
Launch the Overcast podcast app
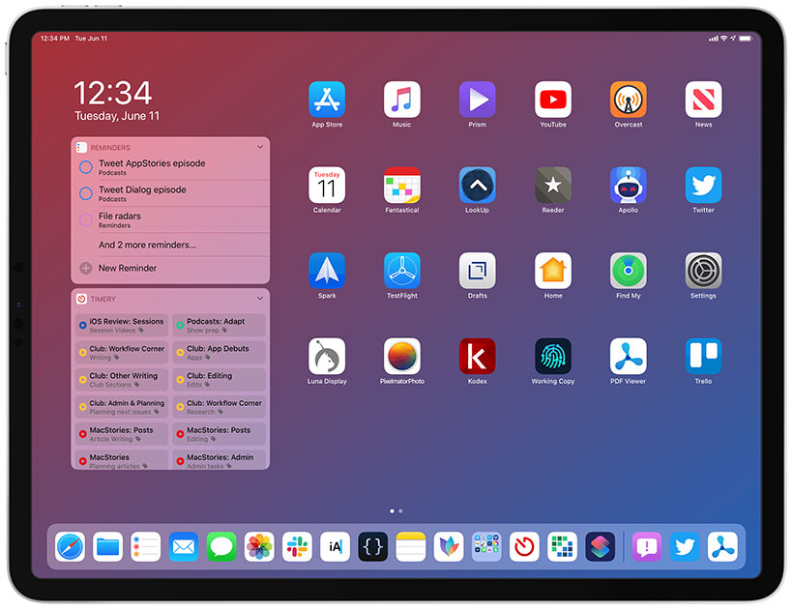pyautogui.click(x=629, y=99)
